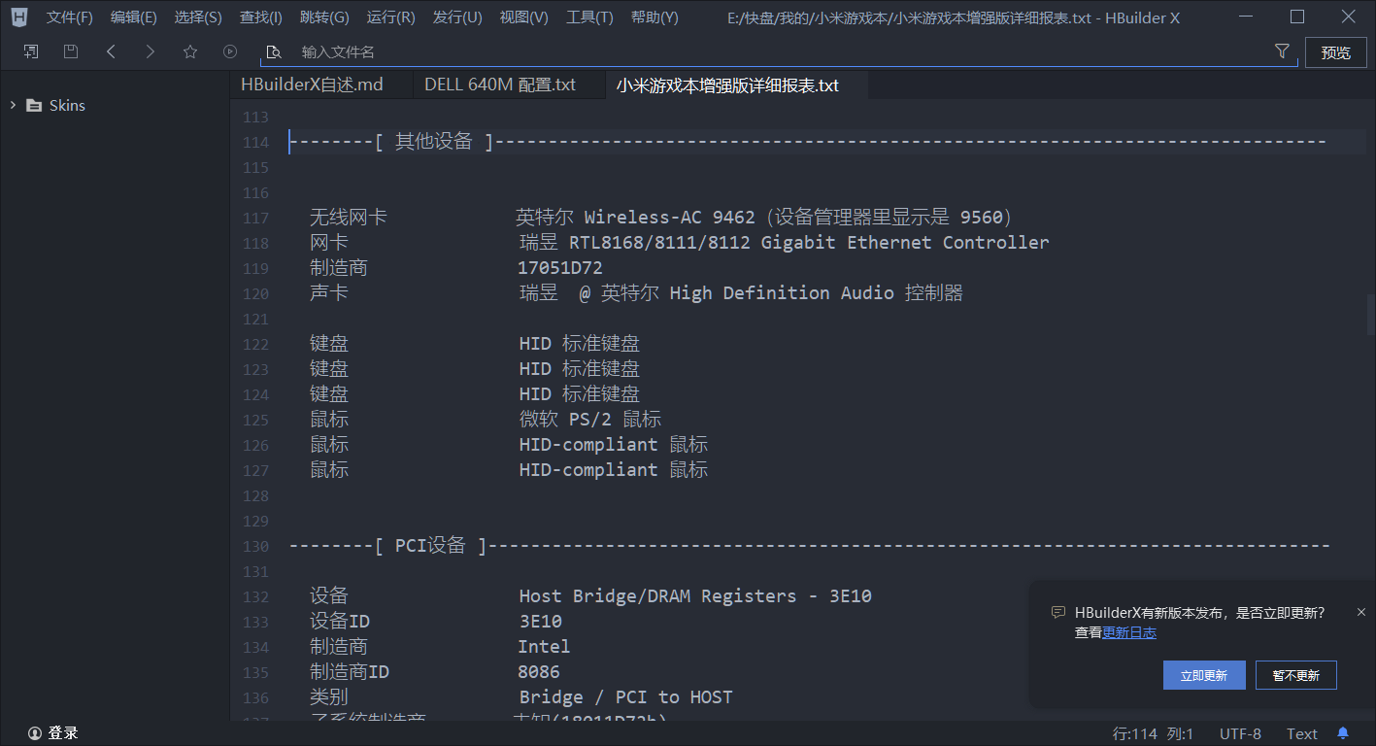The width and height of the screenshot is (1376, 746).
Task: Go back with the left arrow icon
Action: [x=111, y=51]
